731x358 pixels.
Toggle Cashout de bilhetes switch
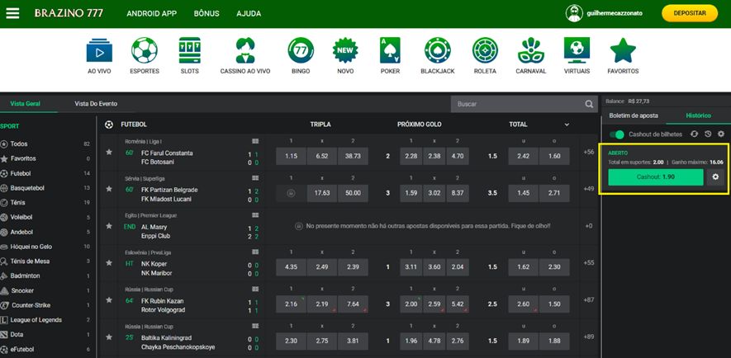coord(617,134)
